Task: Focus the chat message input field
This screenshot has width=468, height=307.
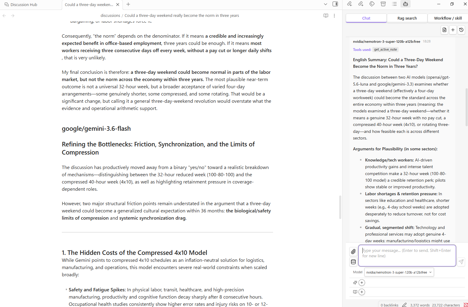Action: click(407, 256)
